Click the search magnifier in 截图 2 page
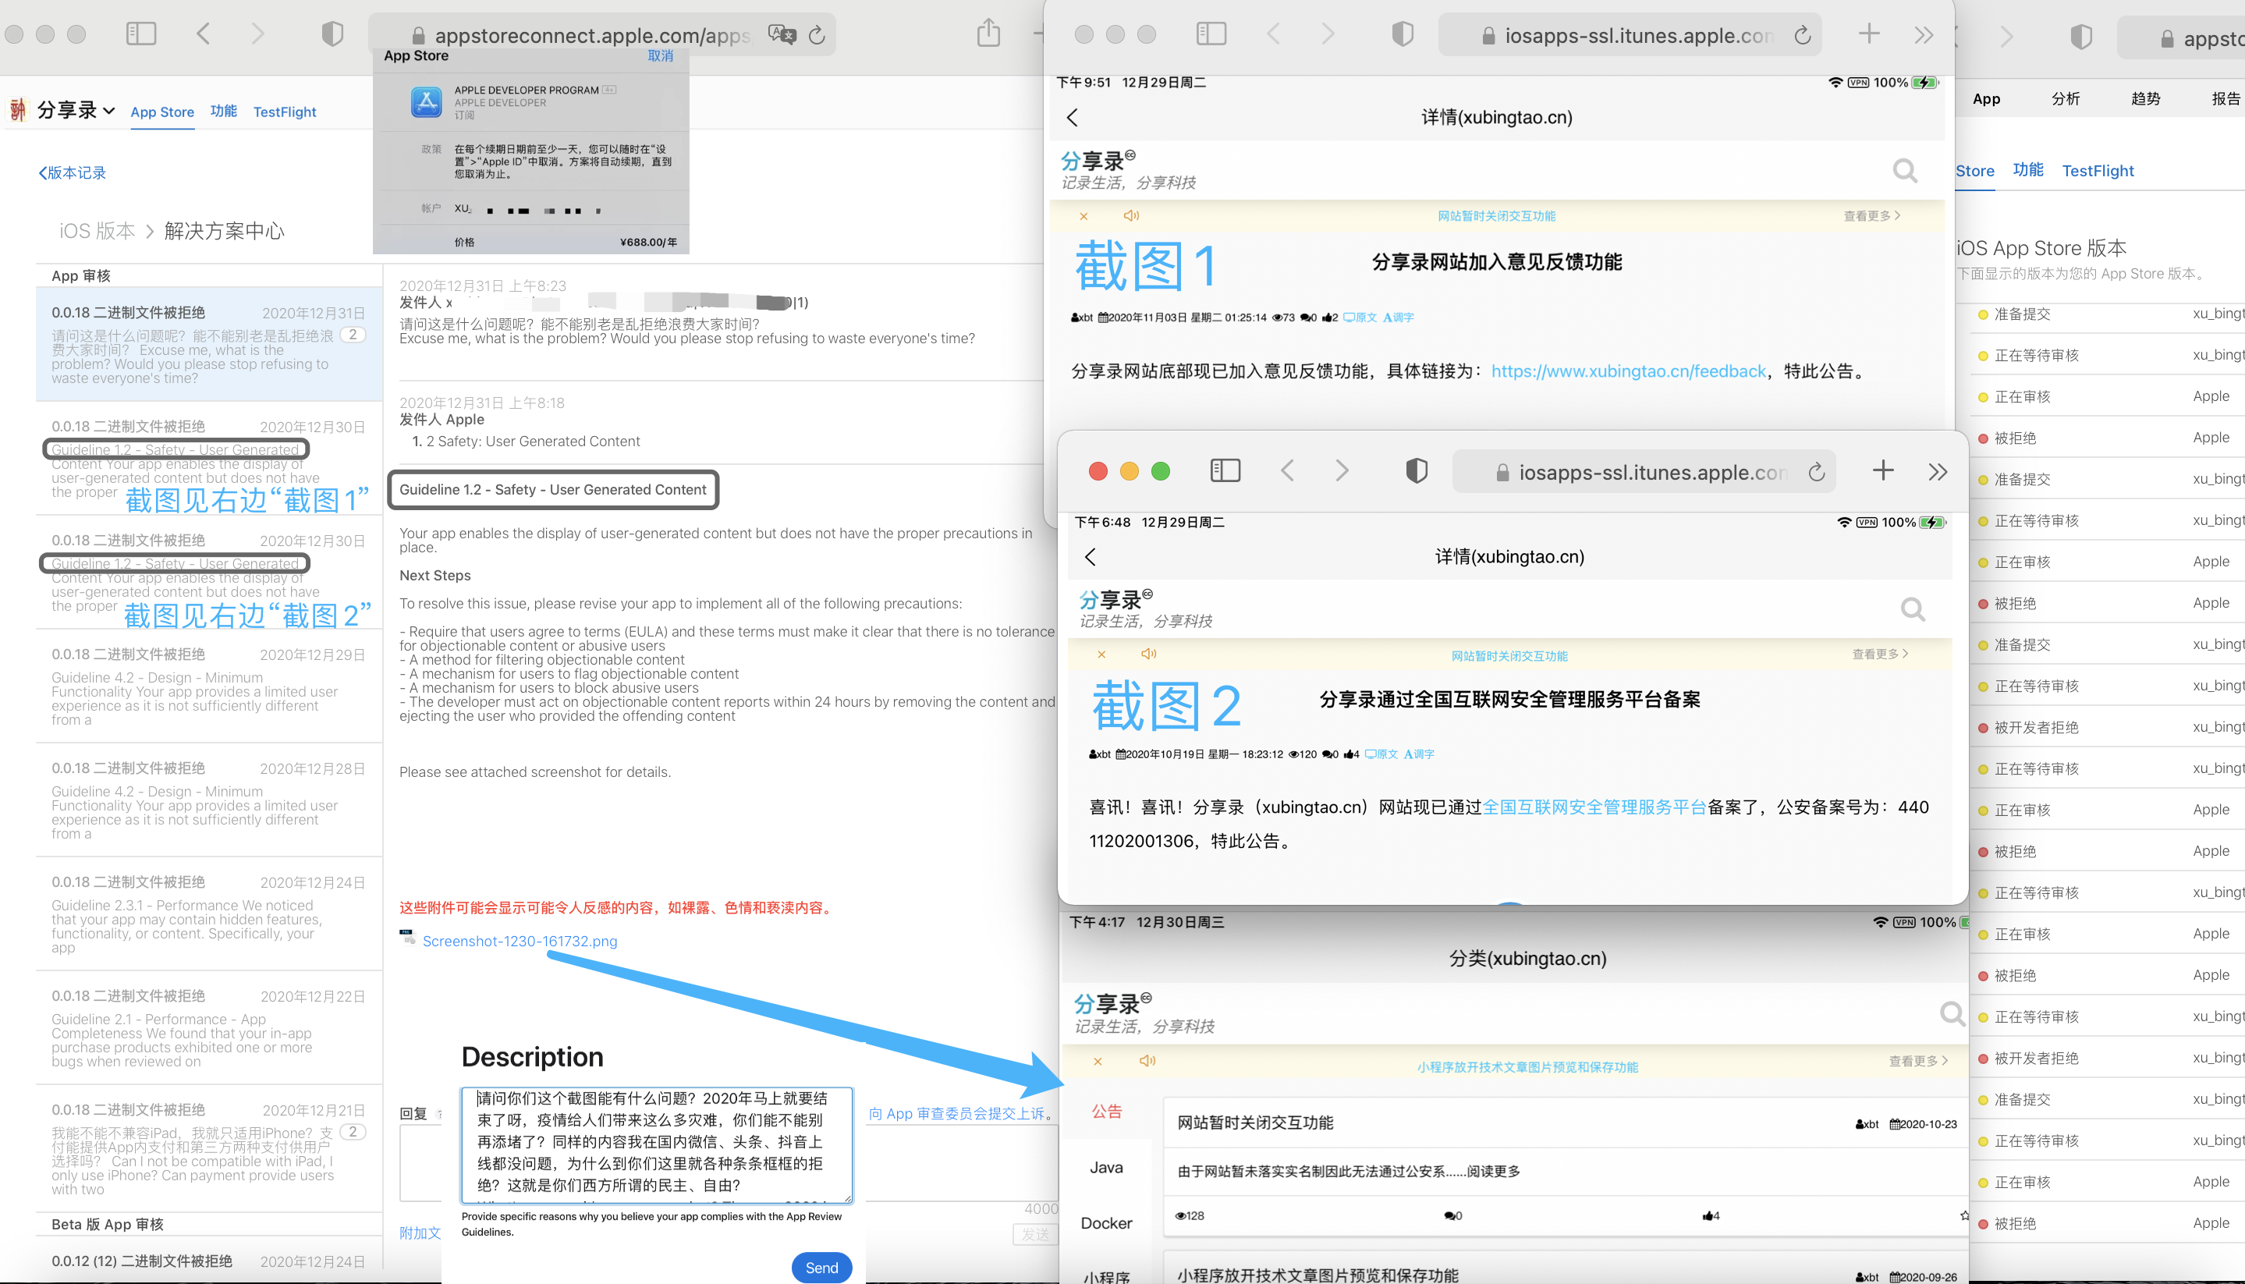Screen dimensions: 2245x1284 click(1913, 609)
